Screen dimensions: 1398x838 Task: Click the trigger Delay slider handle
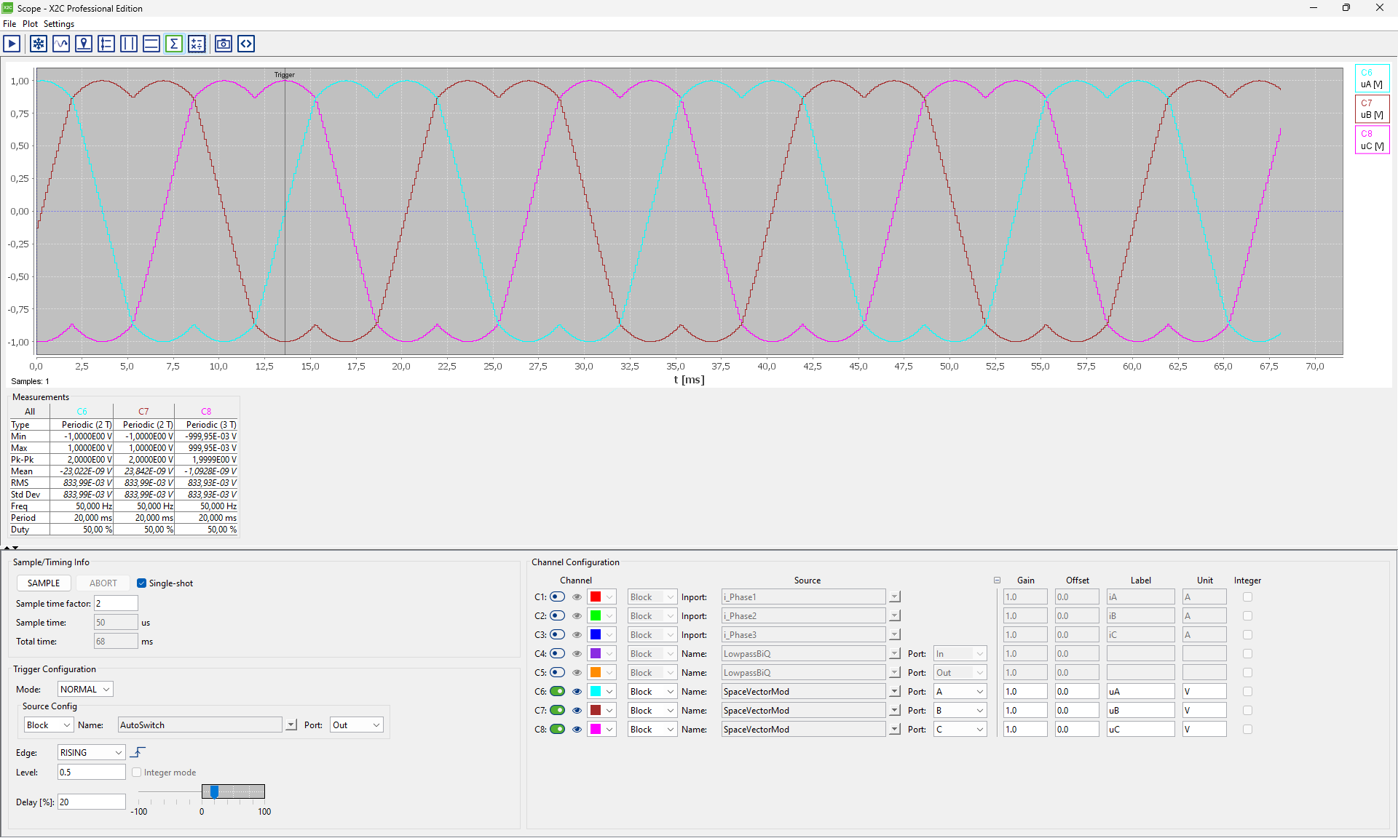[214, 791]
